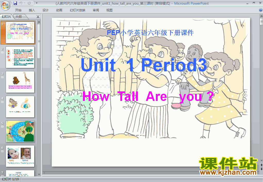Undo the last action

click(x=21, y=3)
